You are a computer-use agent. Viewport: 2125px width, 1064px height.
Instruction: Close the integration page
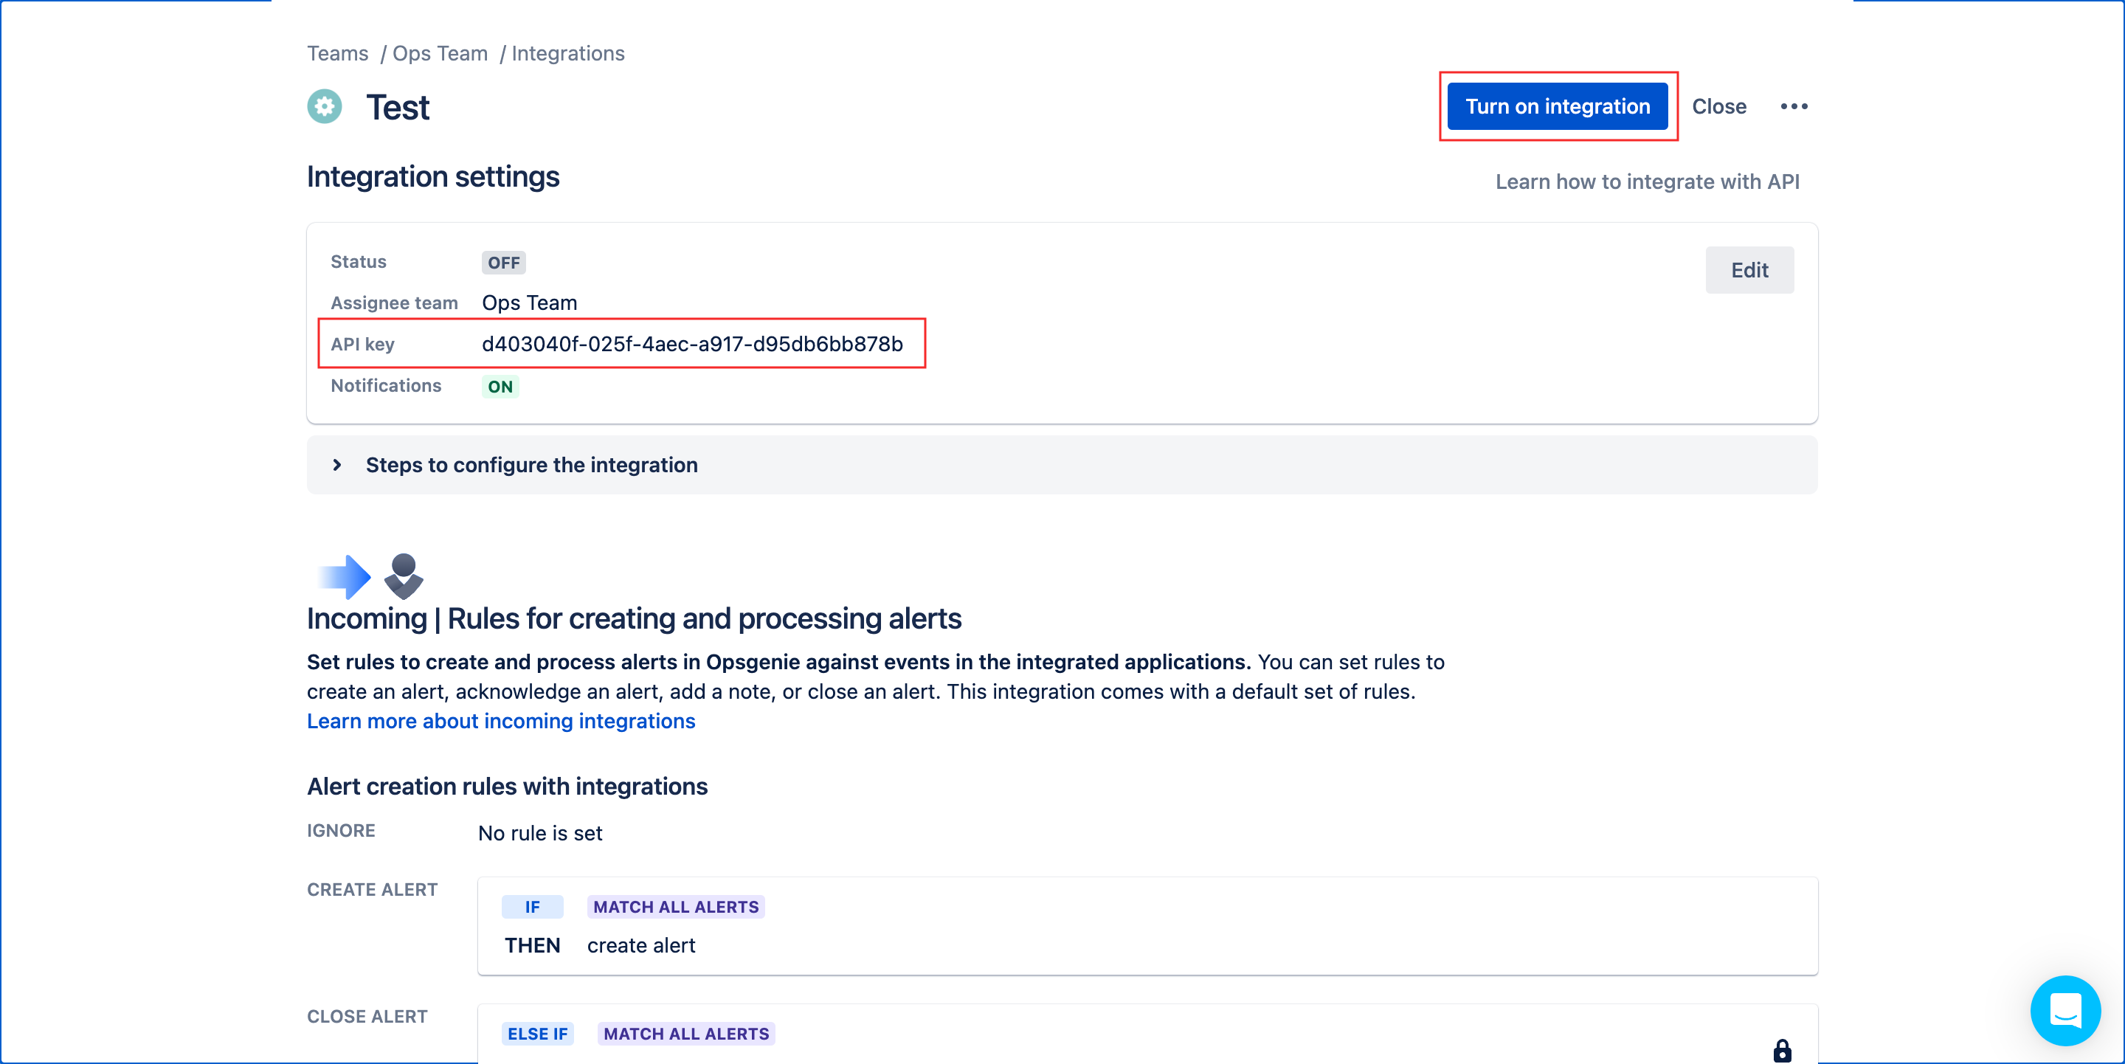coord(1719,106)
